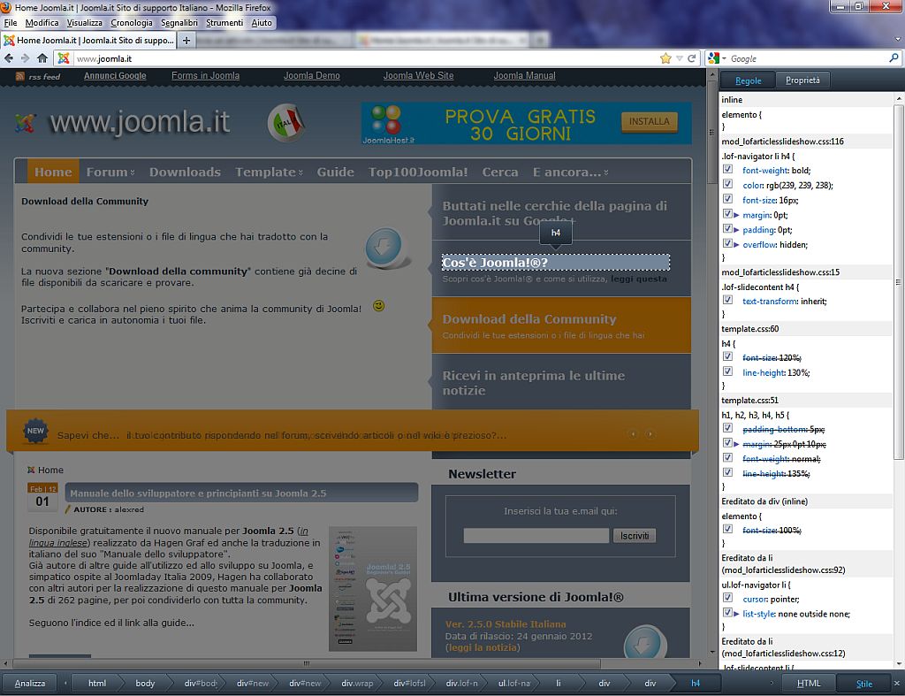Uncheck font-weight: bold rule

[728, 170]
